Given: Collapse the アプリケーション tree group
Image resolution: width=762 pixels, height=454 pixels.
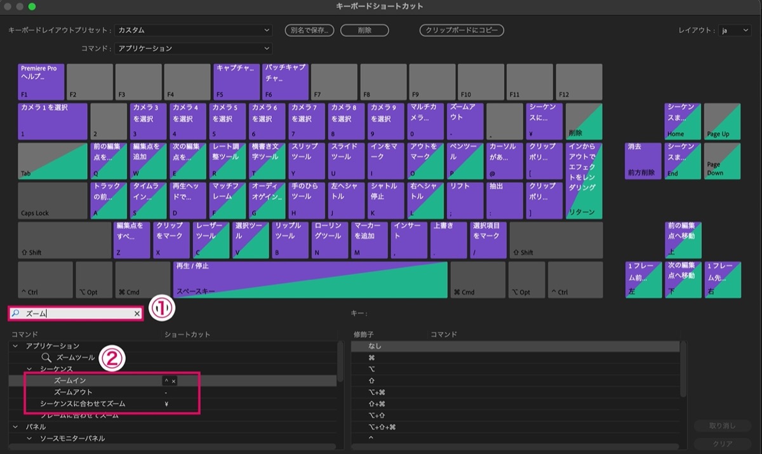Looking at the screenshot, I should [x=15, y=346].
